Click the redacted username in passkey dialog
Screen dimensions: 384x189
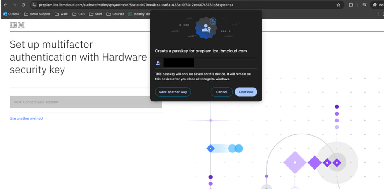click(179, 63)
